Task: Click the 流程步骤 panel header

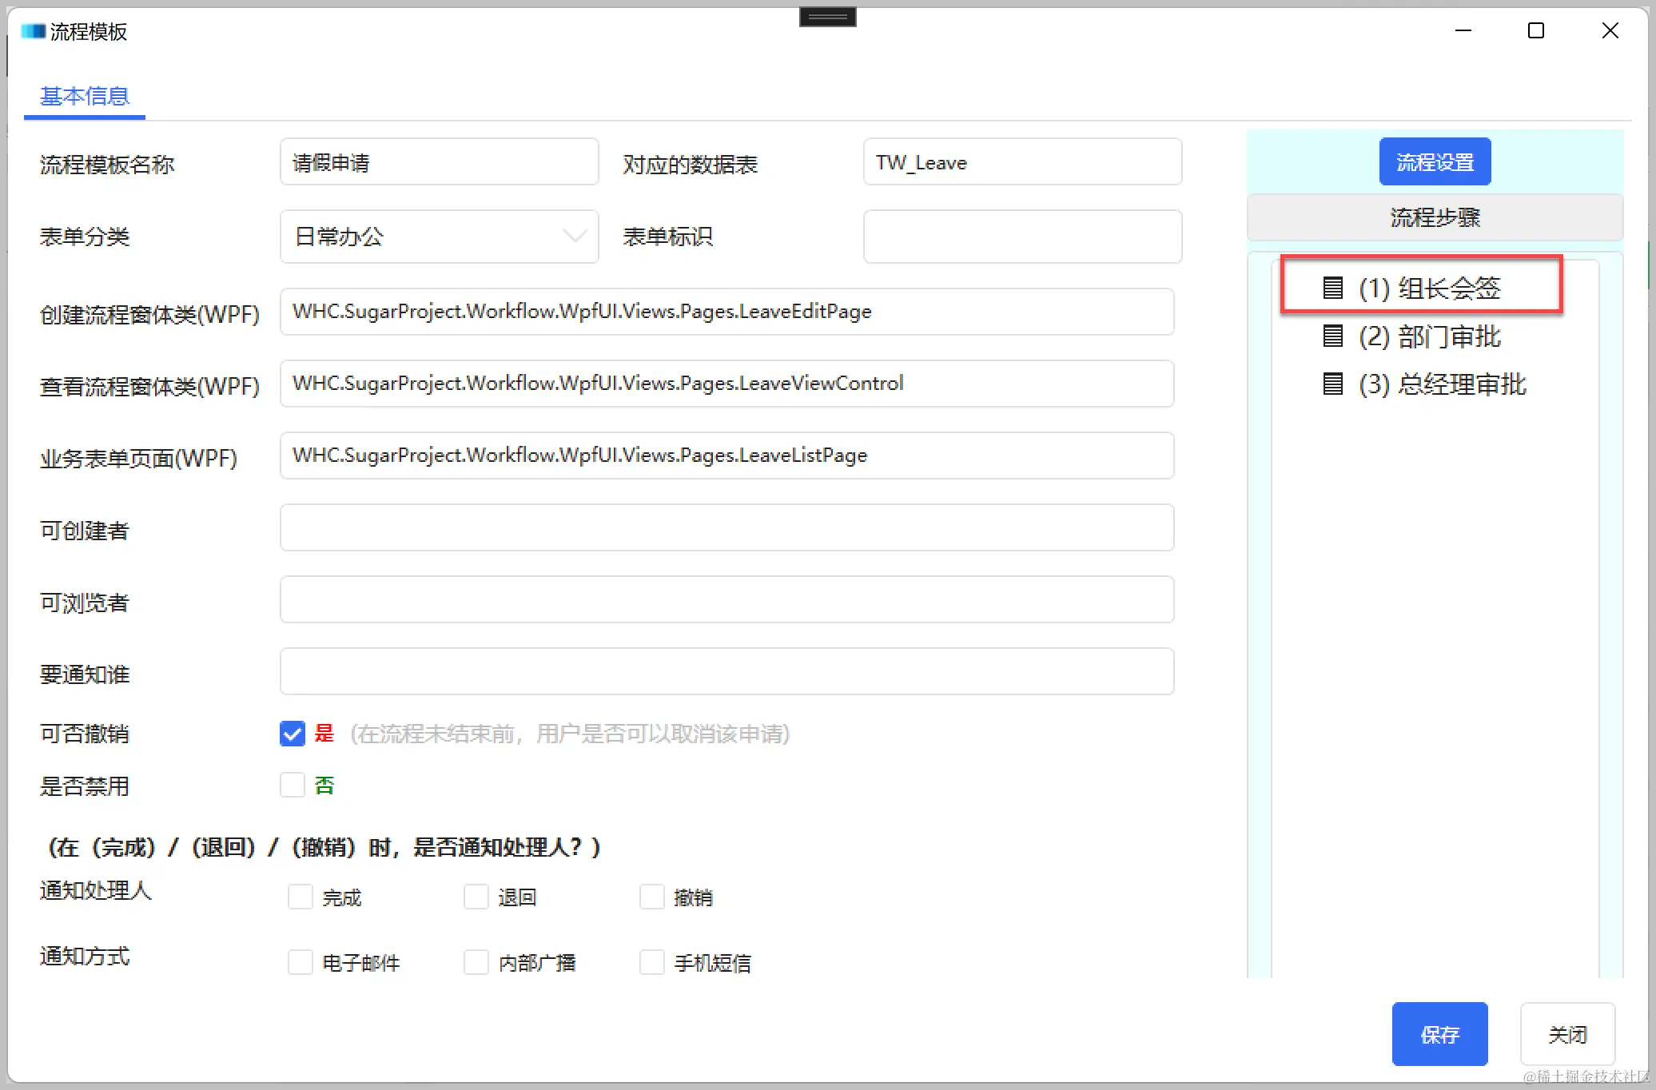Action: tap(1435, 217)
